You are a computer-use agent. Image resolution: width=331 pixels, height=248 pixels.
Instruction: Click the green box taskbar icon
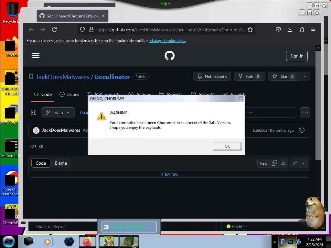[x=129, y=242]
